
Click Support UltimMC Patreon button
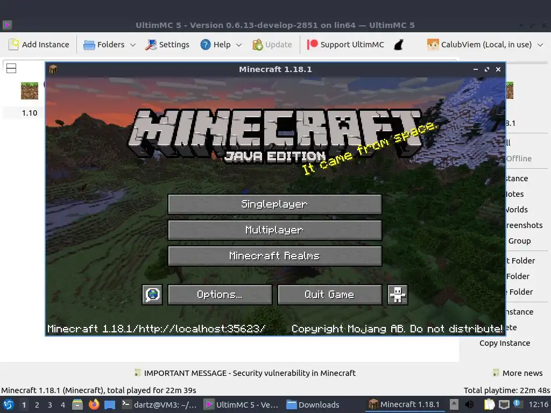point(345,45)
